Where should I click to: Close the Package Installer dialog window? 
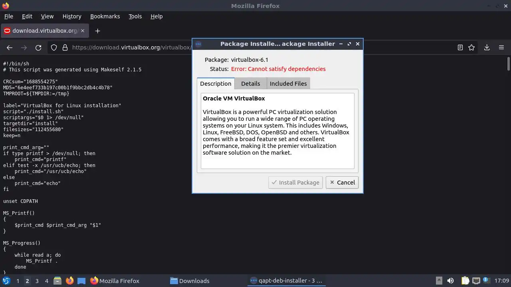click(x=358, y=44)
